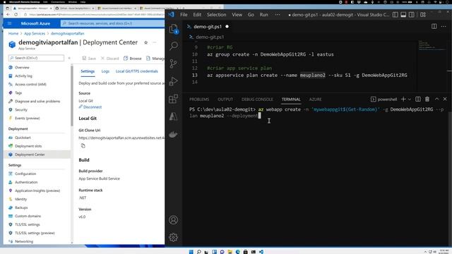452x254 pixels.
Task: Click Microsoft Azure portal title
Action: pos(35,23)
